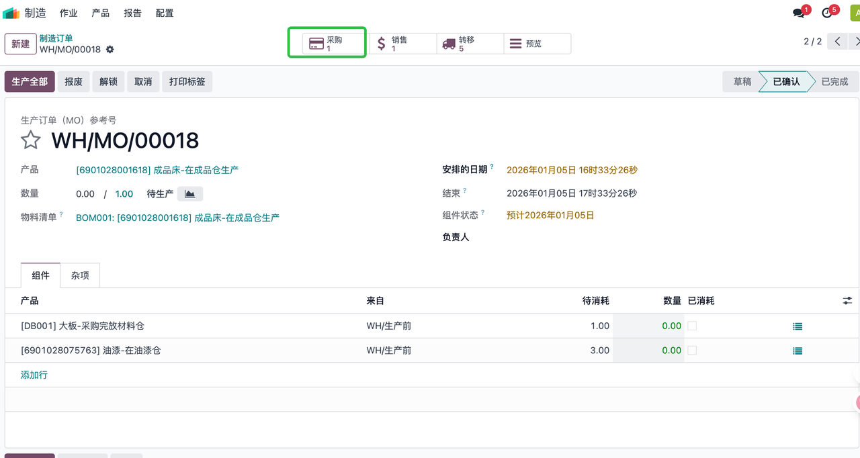Tick the 已消耗 checkbox for 大板 row
The image size is (860, 458).
pos(692,326)
